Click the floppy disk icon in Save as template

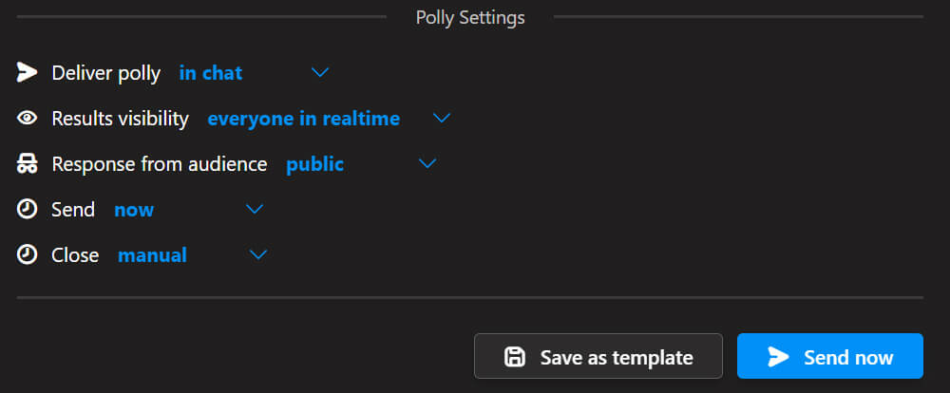pyautogui.click(x=514, y=357)
